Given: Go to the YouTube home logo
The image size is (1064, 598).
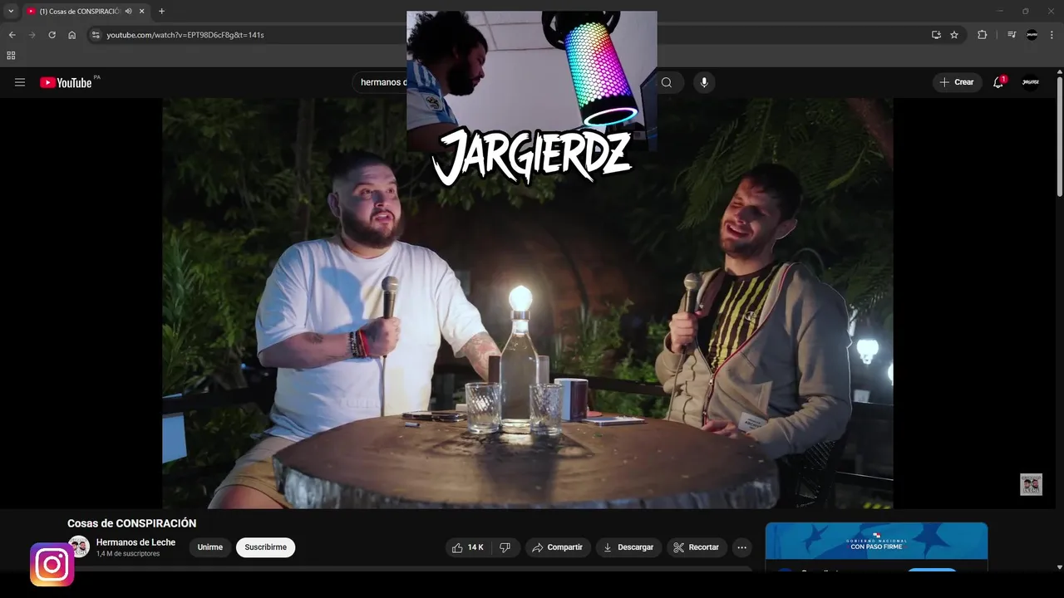Looking at the screenshot, I should click(66, 82).
